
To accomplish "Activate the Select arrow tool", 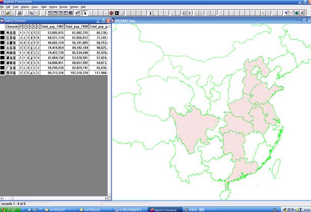I will (x=85, y=13).
